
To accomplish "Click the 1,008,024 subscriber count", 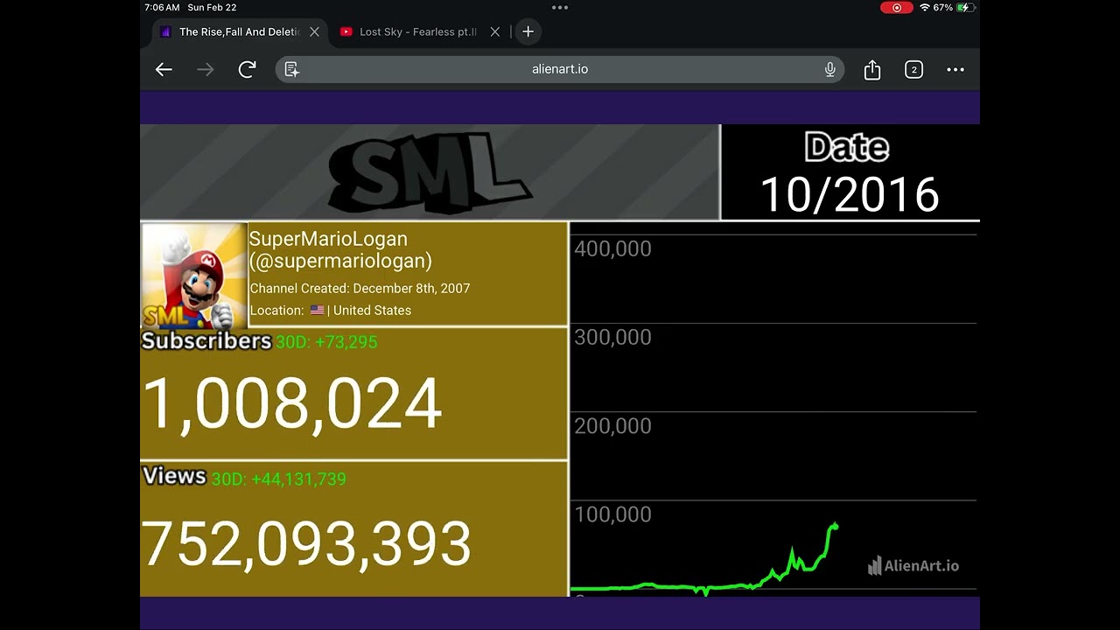I will tap(291, 404).
